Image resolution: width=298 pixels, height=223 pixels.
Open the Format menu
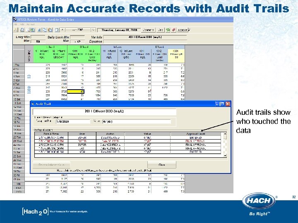[x=30, y=24]
